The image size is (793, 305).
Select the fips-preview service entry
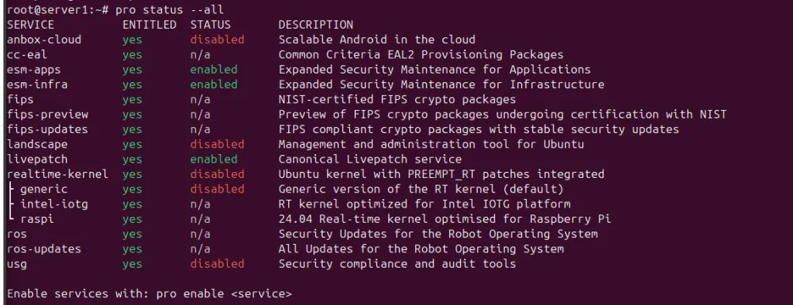point(47,115)
